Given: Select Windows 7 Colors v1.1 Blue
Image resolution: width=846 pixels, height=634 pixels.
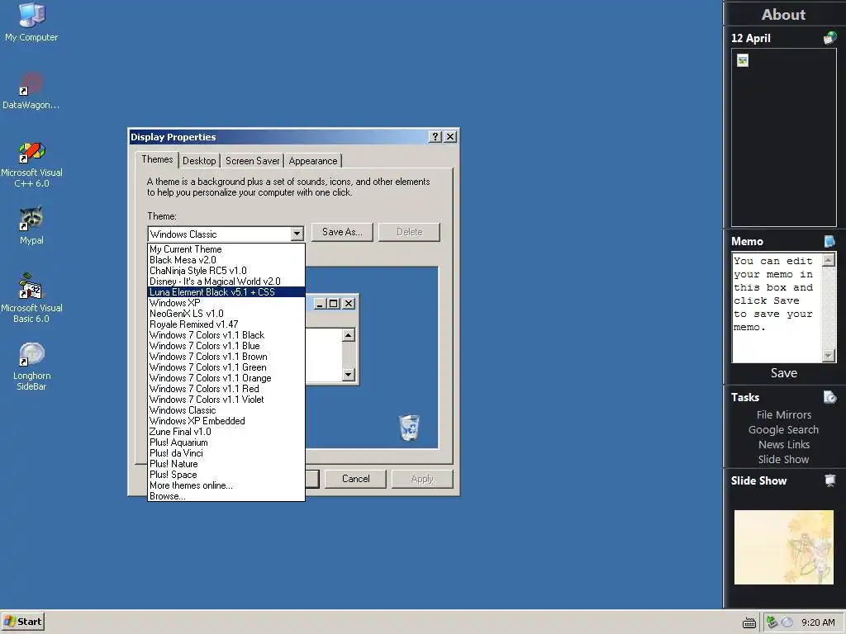Looking at the screenshot, I should [x=226, y=346].
